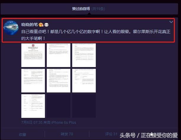
Task: Open the first thumbnail in the middle row
Action: pos(33,81)
